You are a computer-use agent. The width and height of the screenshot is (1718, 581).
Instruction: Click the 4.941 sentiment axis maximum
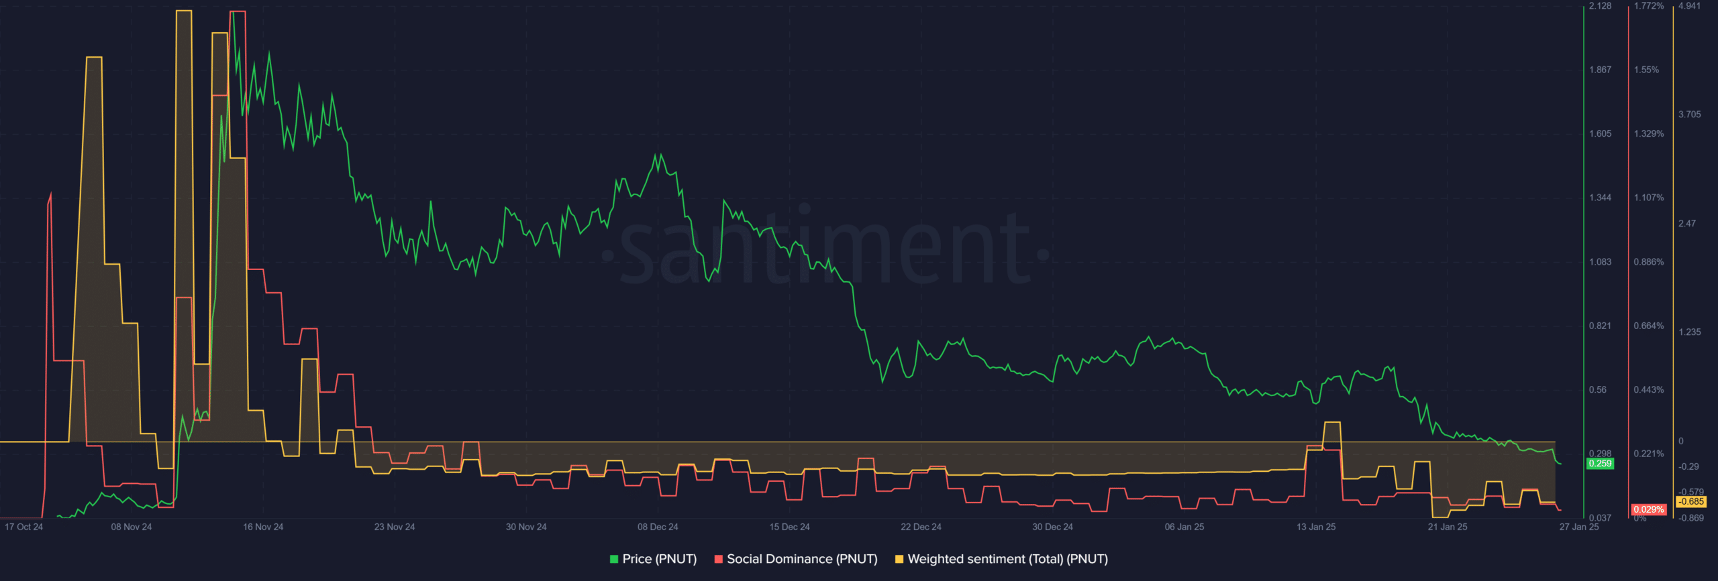click(1690, 6)
